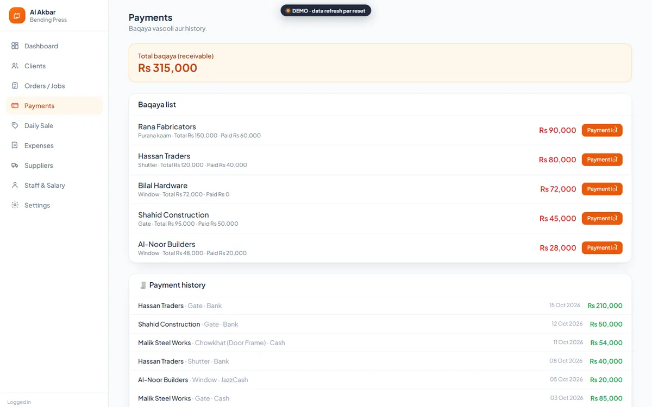Click Payment button for Shahid Construction
Screen dimensions: 652x407
[602, 218]
